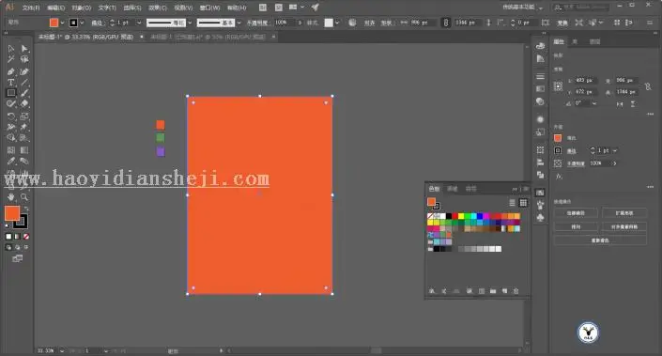Open the 对象(O) Object menu
This screenshot has height=356, width=662.
81,8
